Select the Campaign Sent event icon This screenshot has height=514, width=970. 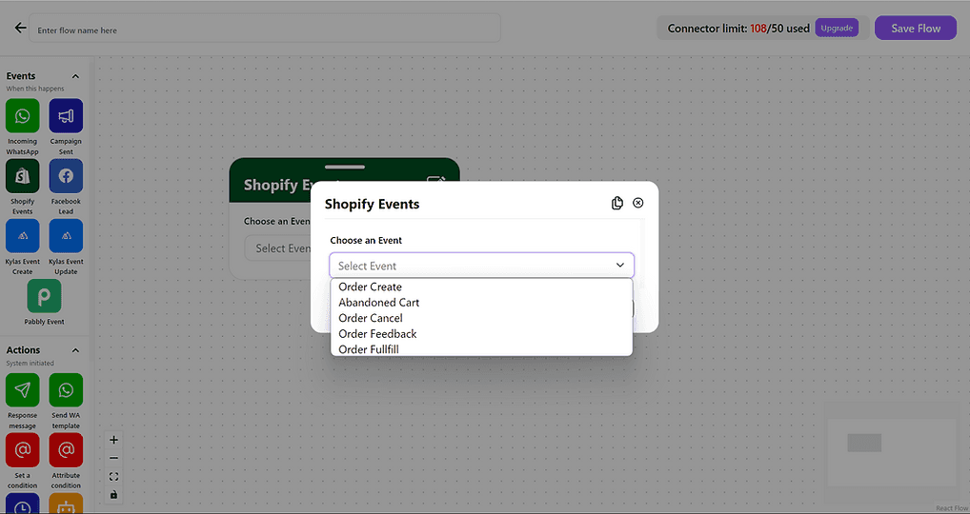pos(66,115)
